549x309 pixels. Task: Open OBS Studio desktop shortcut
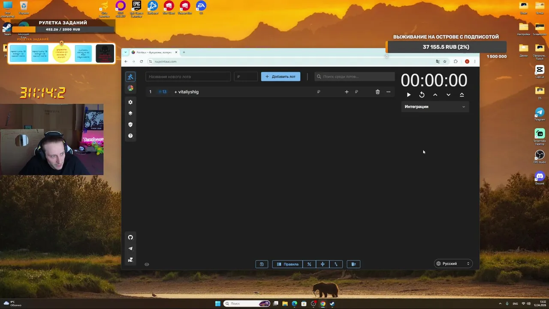coord(540,157)
